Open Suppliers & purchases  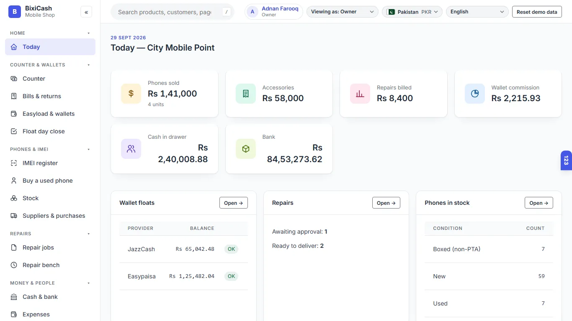coord(50,216)
